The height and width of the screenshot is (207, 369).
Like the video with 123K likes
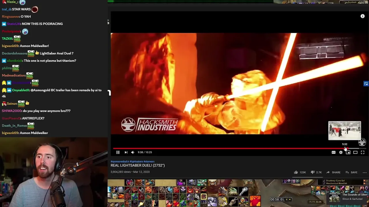click(300, 172)
